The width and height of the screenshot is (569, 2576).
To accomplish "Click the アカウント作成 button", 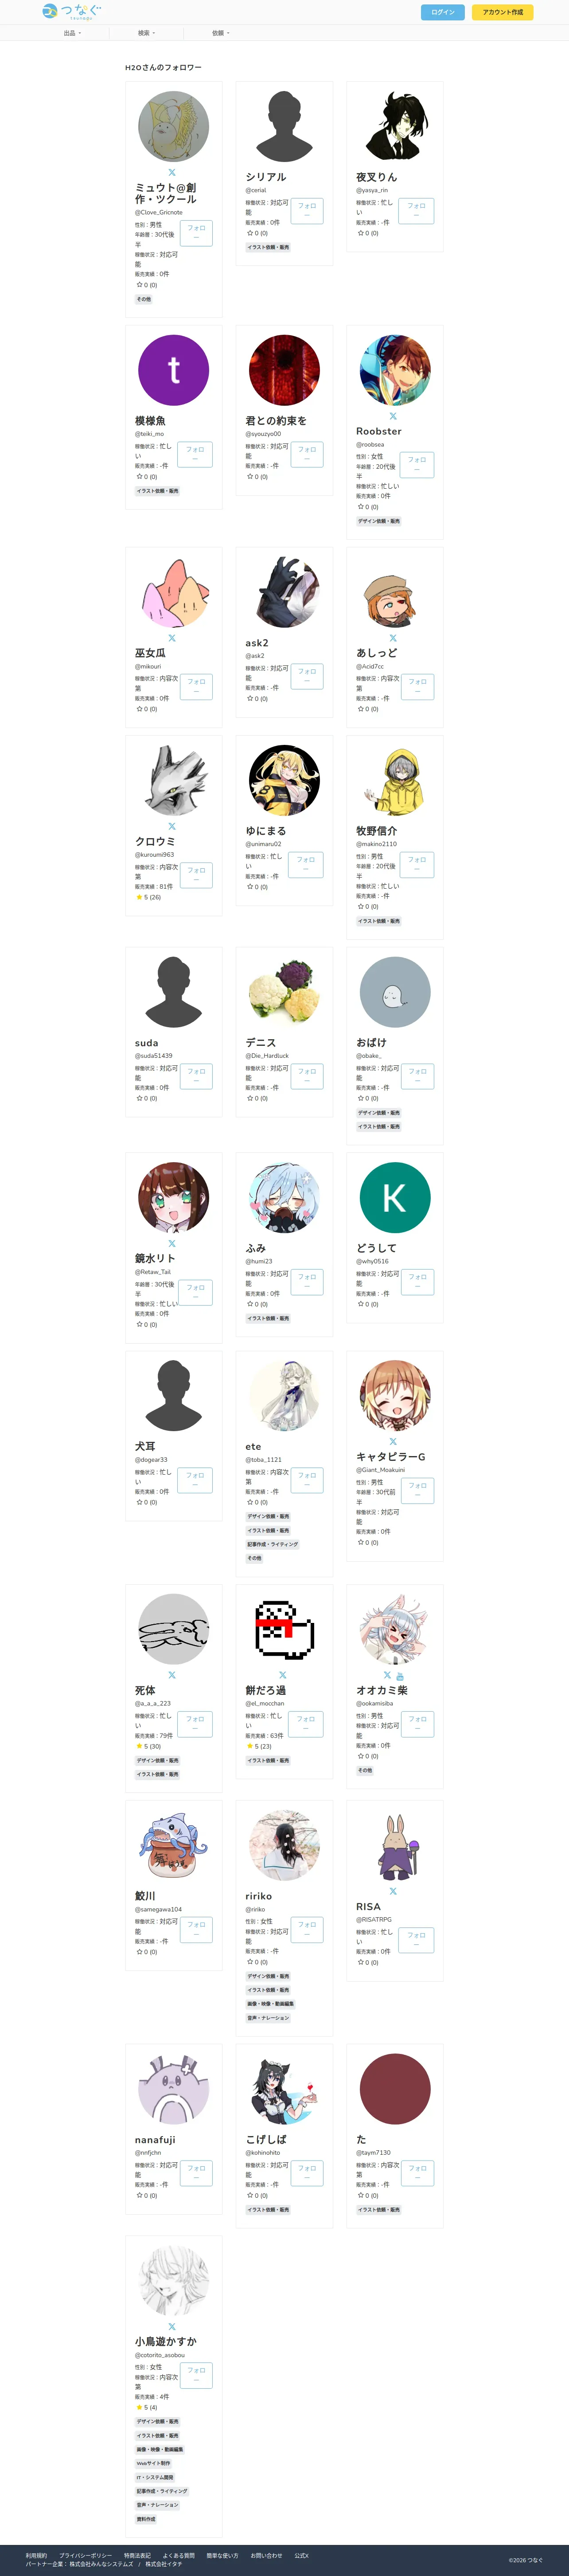I will pyautogui.click(x=502, y=12).
